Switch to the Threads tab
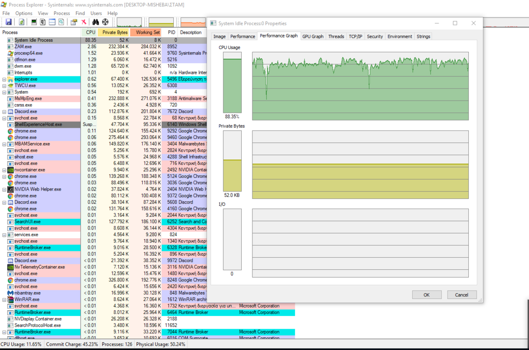The width and height of the screenshot is (529, 350). pyautogui.click(x=336, y=36)
